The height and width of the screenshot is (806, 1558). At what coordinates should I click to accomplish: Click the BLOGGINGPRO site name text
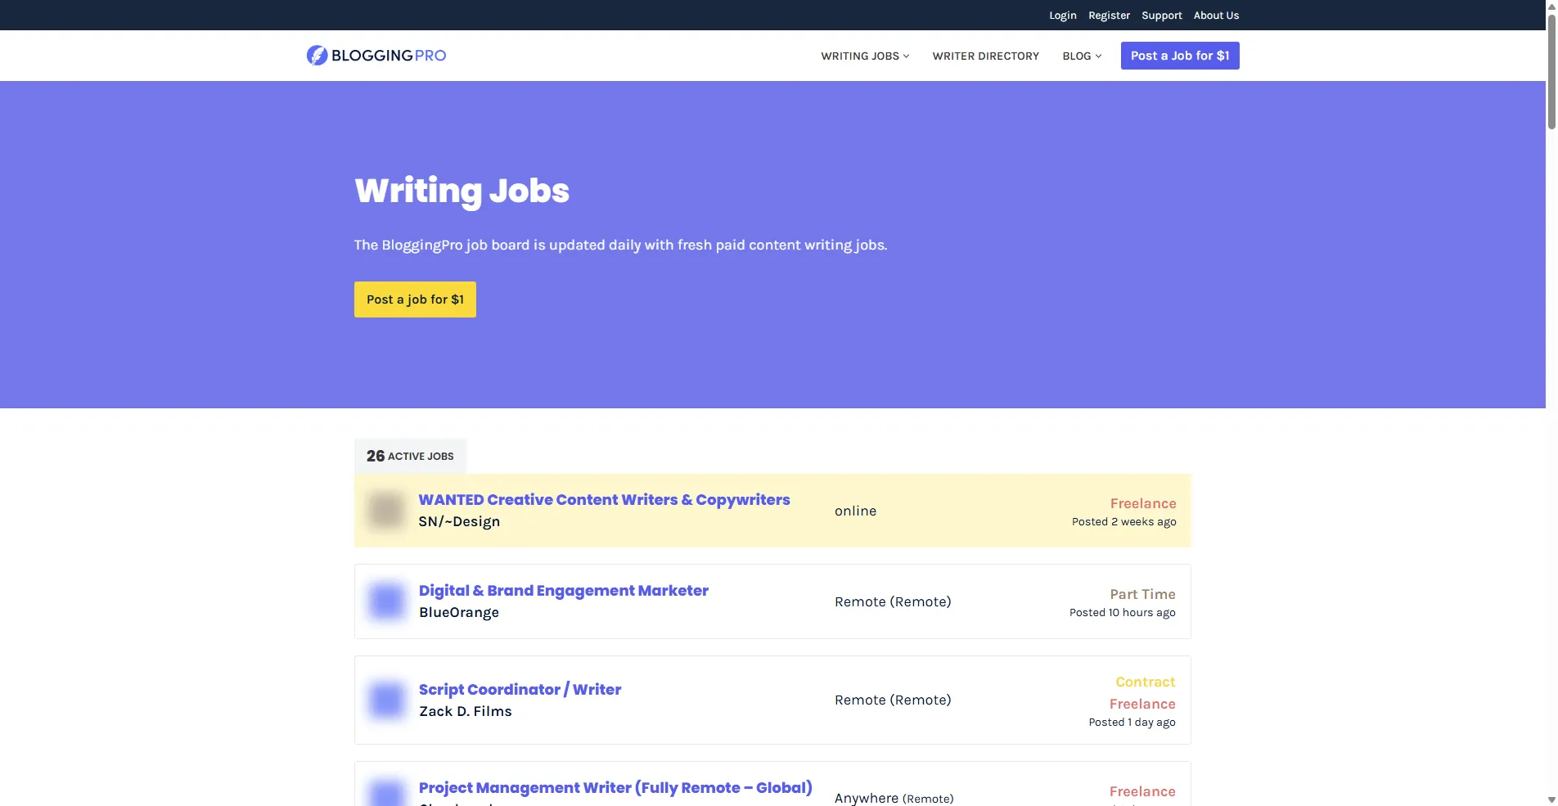coord(389,55)
